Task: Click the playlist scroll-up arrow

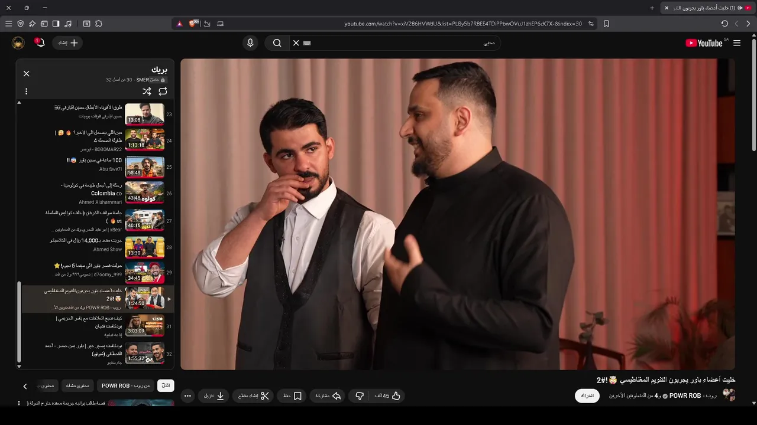Action: (19, 102)
